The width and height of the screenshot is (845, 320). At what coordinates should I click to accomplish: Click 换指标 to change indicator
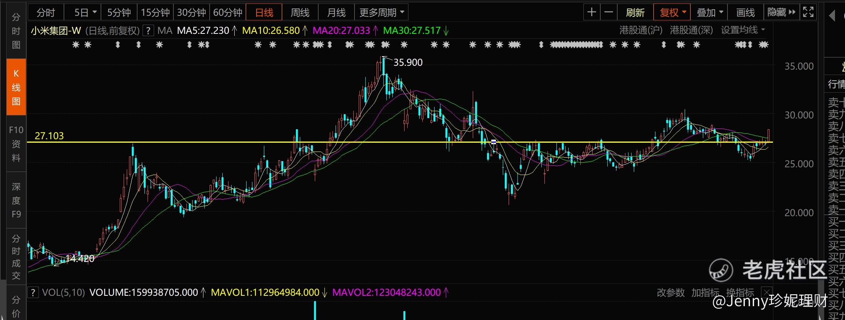pos(740,292)
